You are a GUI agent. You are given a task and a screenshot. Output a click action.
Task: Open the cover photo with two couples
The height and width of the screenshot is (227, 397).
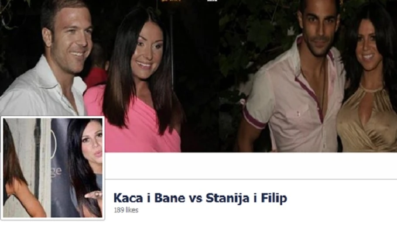pyautogui.click(x=198, y=76)
